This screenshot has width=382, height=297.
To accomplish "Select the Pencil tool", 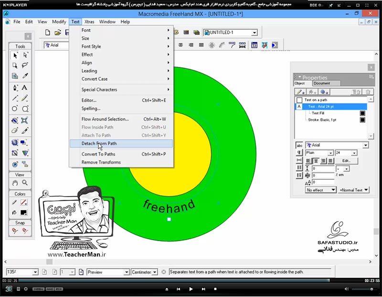I will click(x=25, y=98).
